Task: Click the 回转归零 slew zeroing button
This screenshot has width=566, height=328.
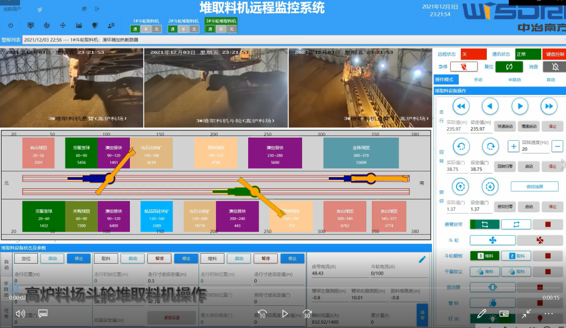Action: 505,166
